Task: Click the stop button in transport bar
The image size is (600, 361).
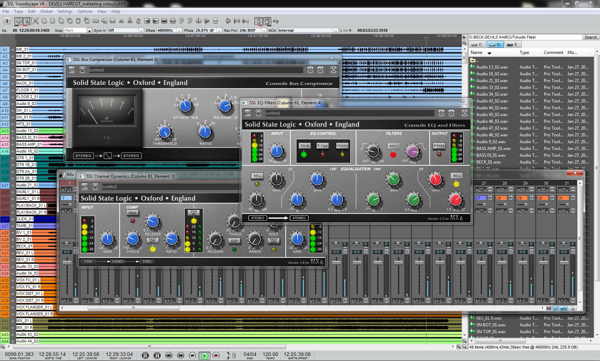Action: coord(192,355)
